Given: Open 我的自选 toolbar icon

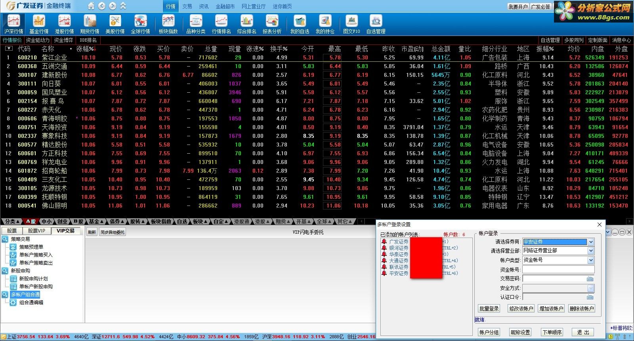Looking at the screenshot, I should click(x=300, y=24).
